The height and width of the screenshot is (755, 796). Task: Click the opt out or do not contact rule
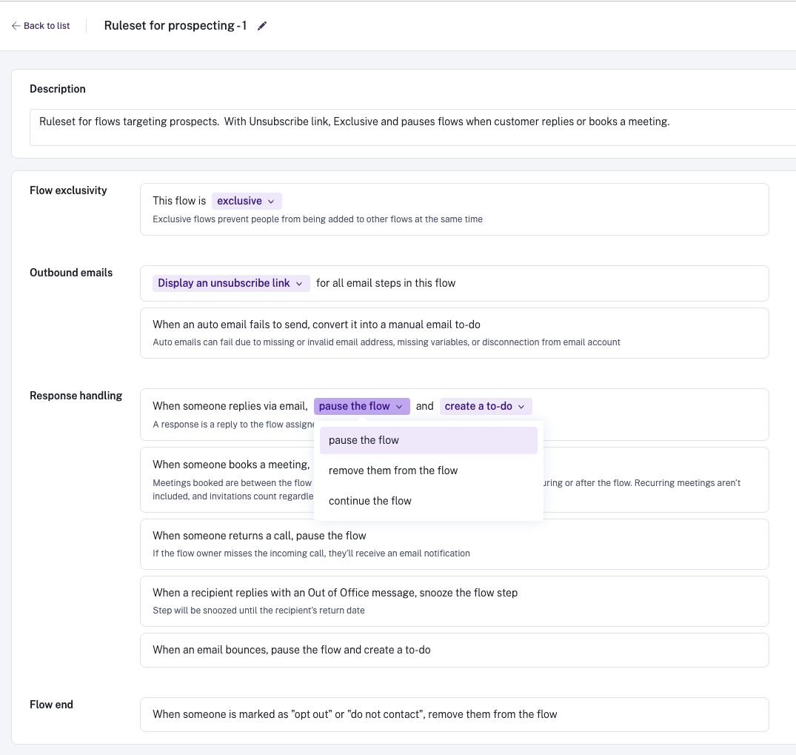coord(455,714)
